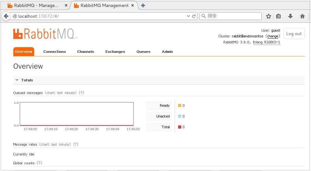Viewport: 311px width, 171px height.
Task: Click the 'Currently idle' text
Action: click(x=24, y=154)
